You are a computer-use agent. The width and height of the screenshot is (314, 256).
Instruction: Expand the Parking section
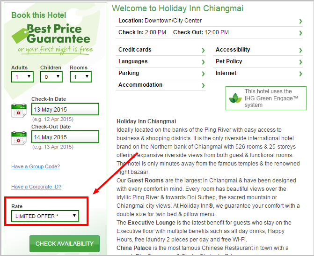(161, 73)
